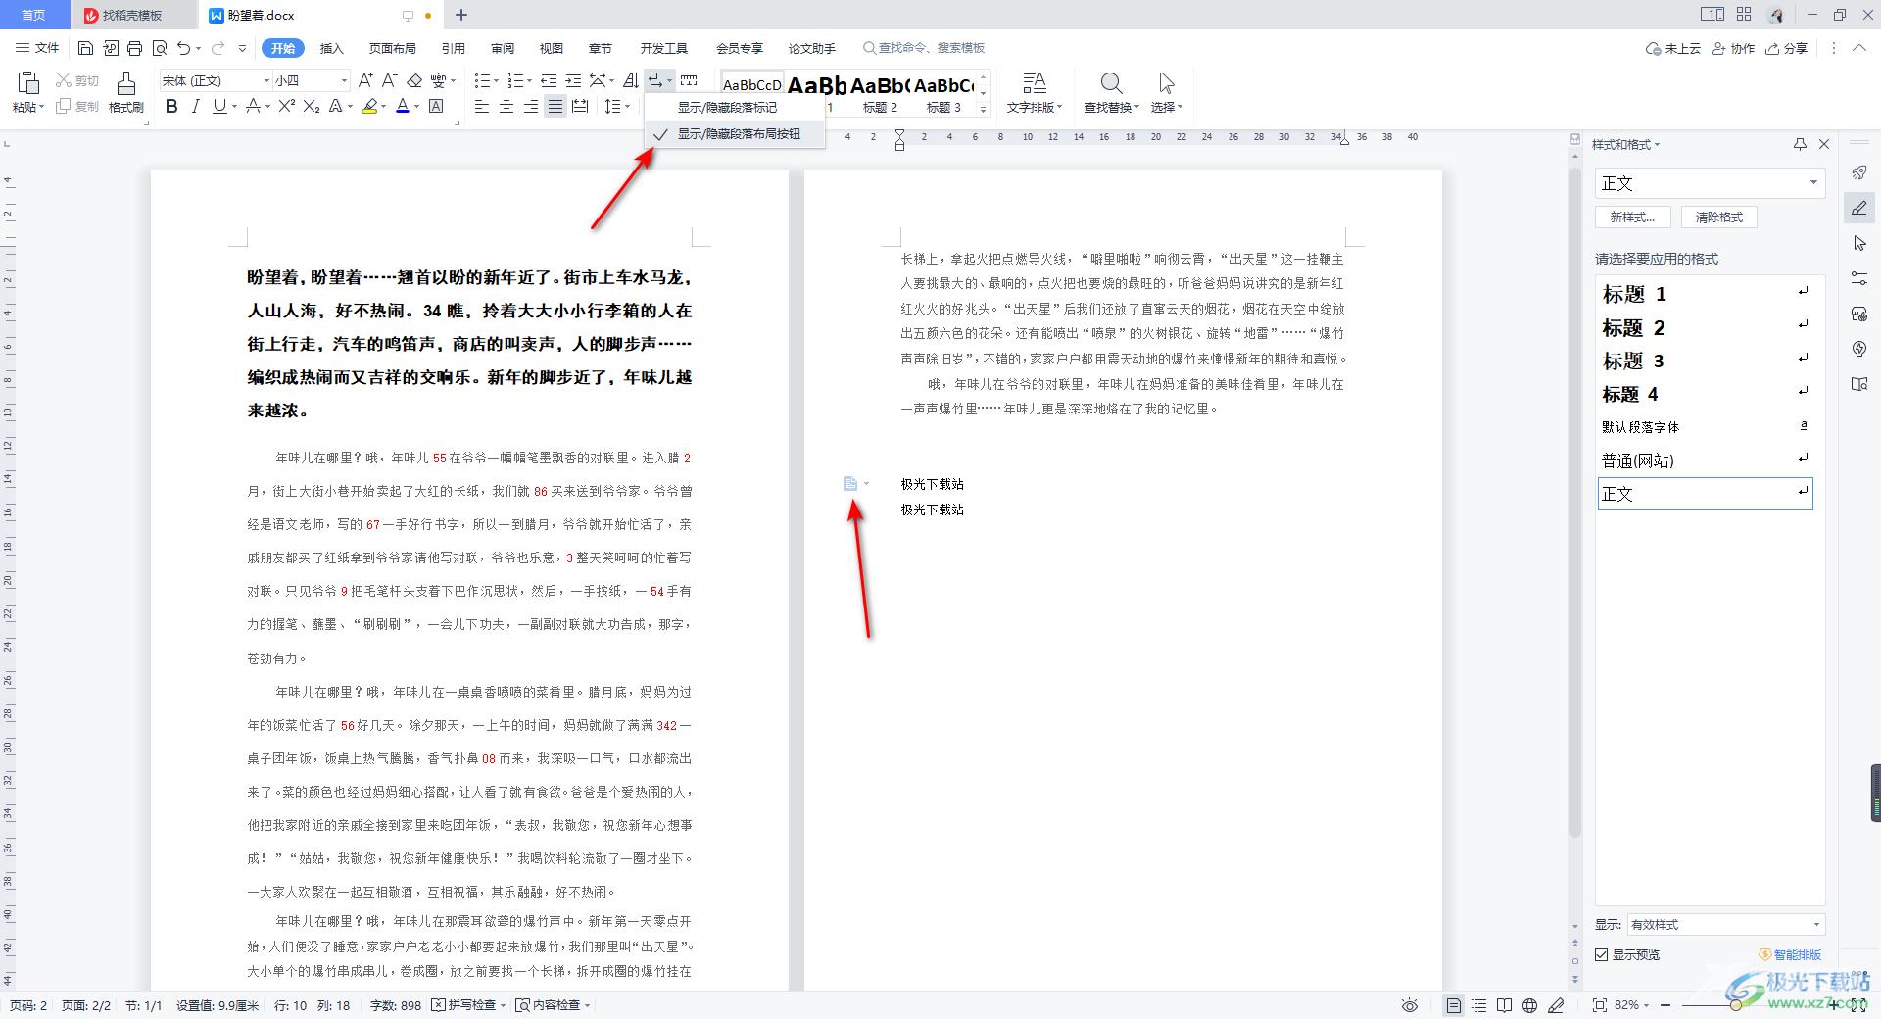Screen dimensions: 1881x1019
Task: Open the font size dropdown
Action: (x=343, y=80)
